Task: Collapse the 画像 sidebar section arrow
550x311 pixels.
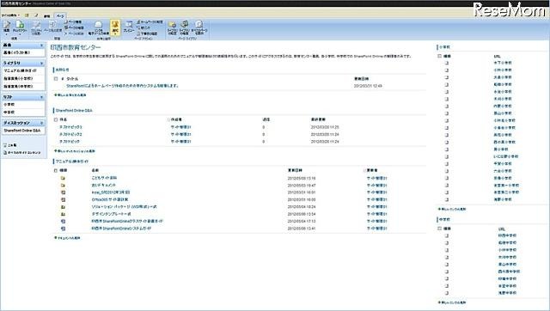Action: [41, 46]
